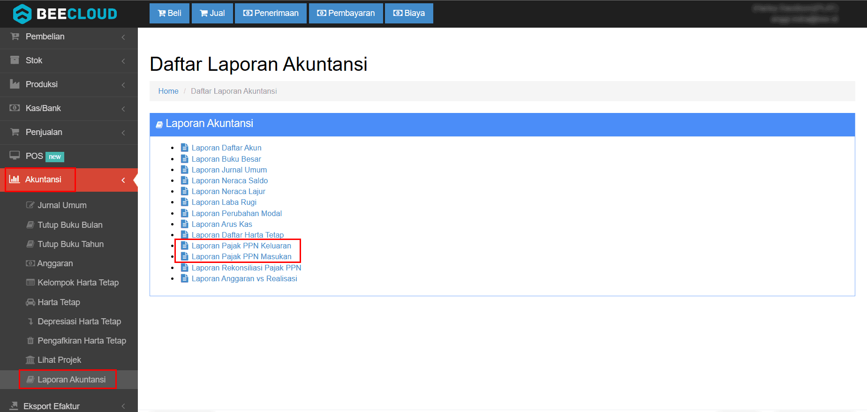The width and height of the screenshot is (867, 412).
Task: Open the Laporan Akuntansi sidebar item
Action: coord(71,380)
